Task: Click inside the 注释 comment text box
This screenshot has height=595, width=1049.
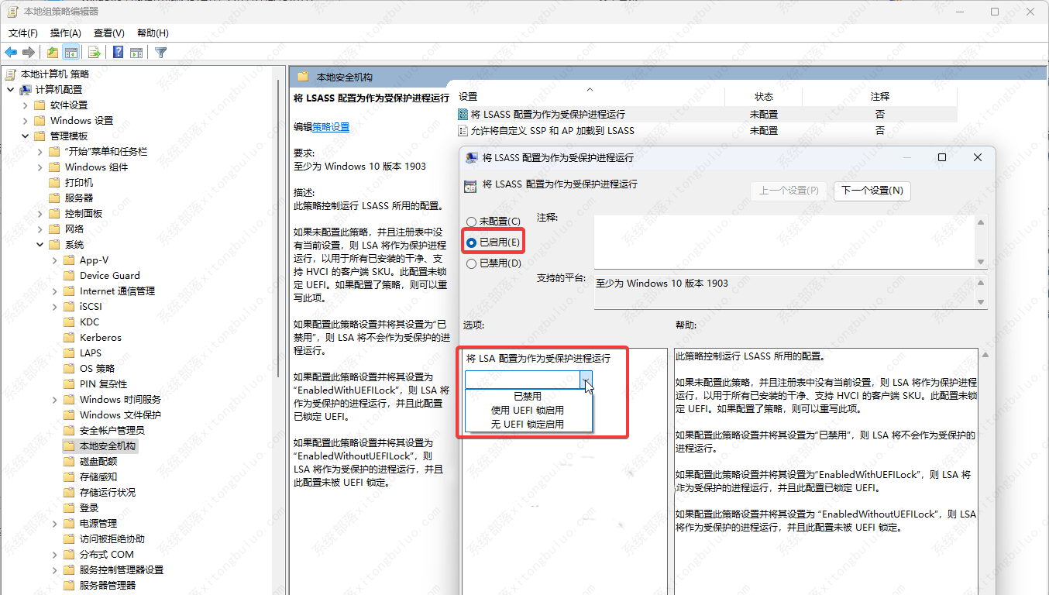Action: click(782, 240)
